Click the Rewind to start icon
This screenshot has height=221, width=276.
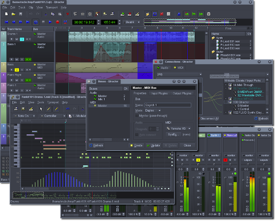tap(7, 22)
